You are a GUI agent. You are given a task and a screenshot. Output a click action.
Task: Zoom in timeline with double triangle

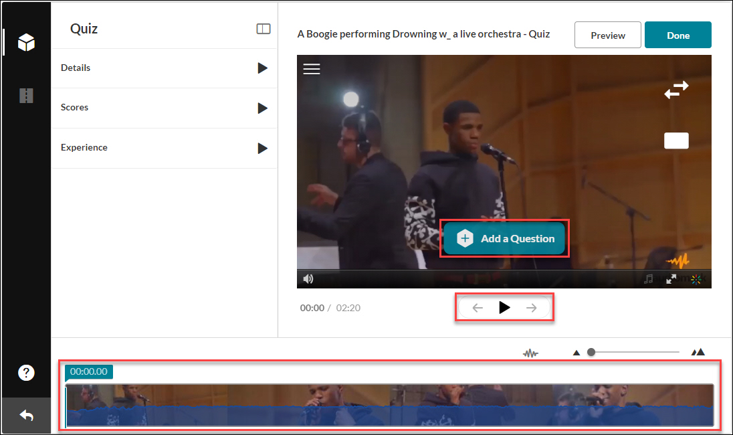[x=698, y=352]
